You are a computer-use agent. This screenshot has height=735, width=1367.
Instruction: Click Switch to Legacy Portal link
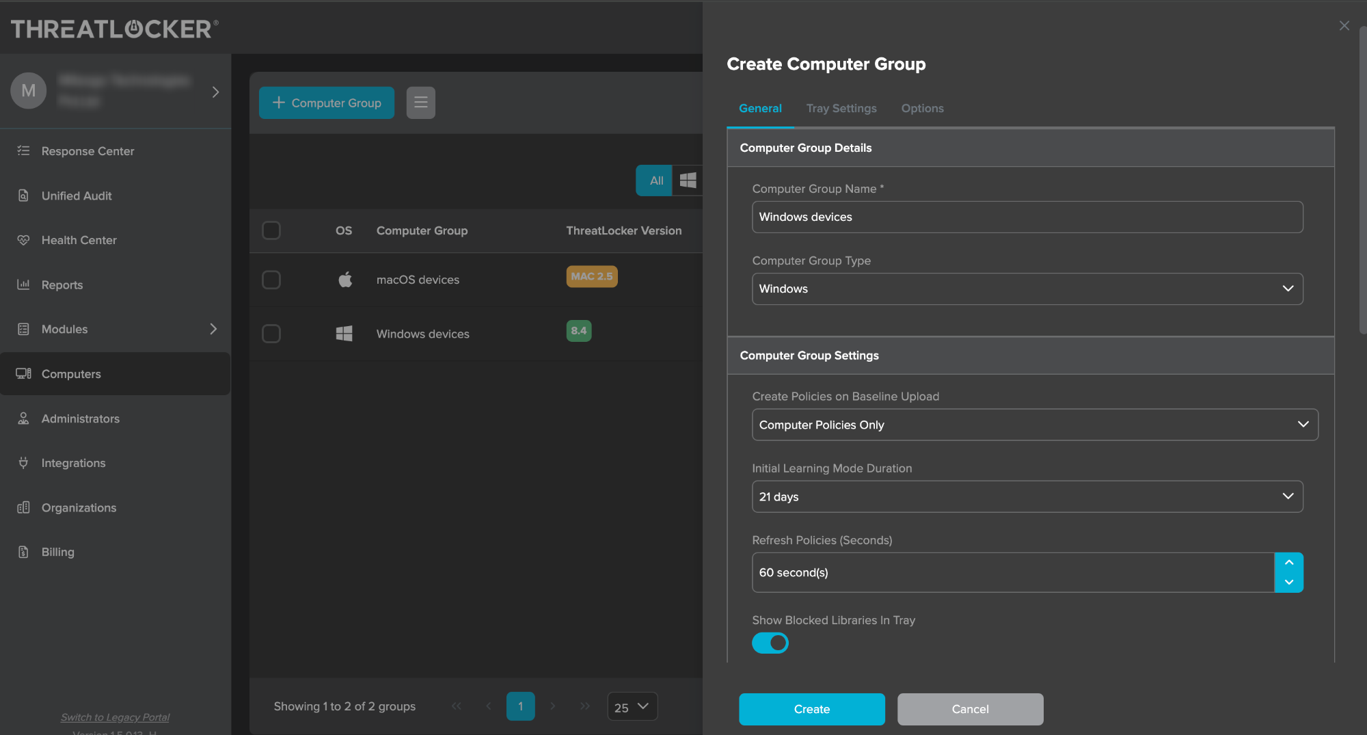point(115,717)
